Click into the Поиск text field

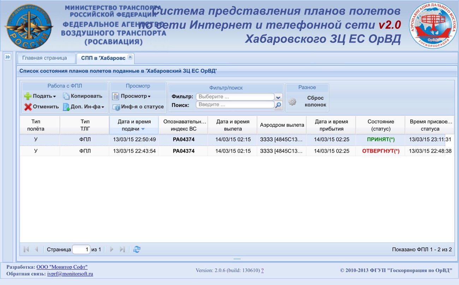click(x=235, y=105)
